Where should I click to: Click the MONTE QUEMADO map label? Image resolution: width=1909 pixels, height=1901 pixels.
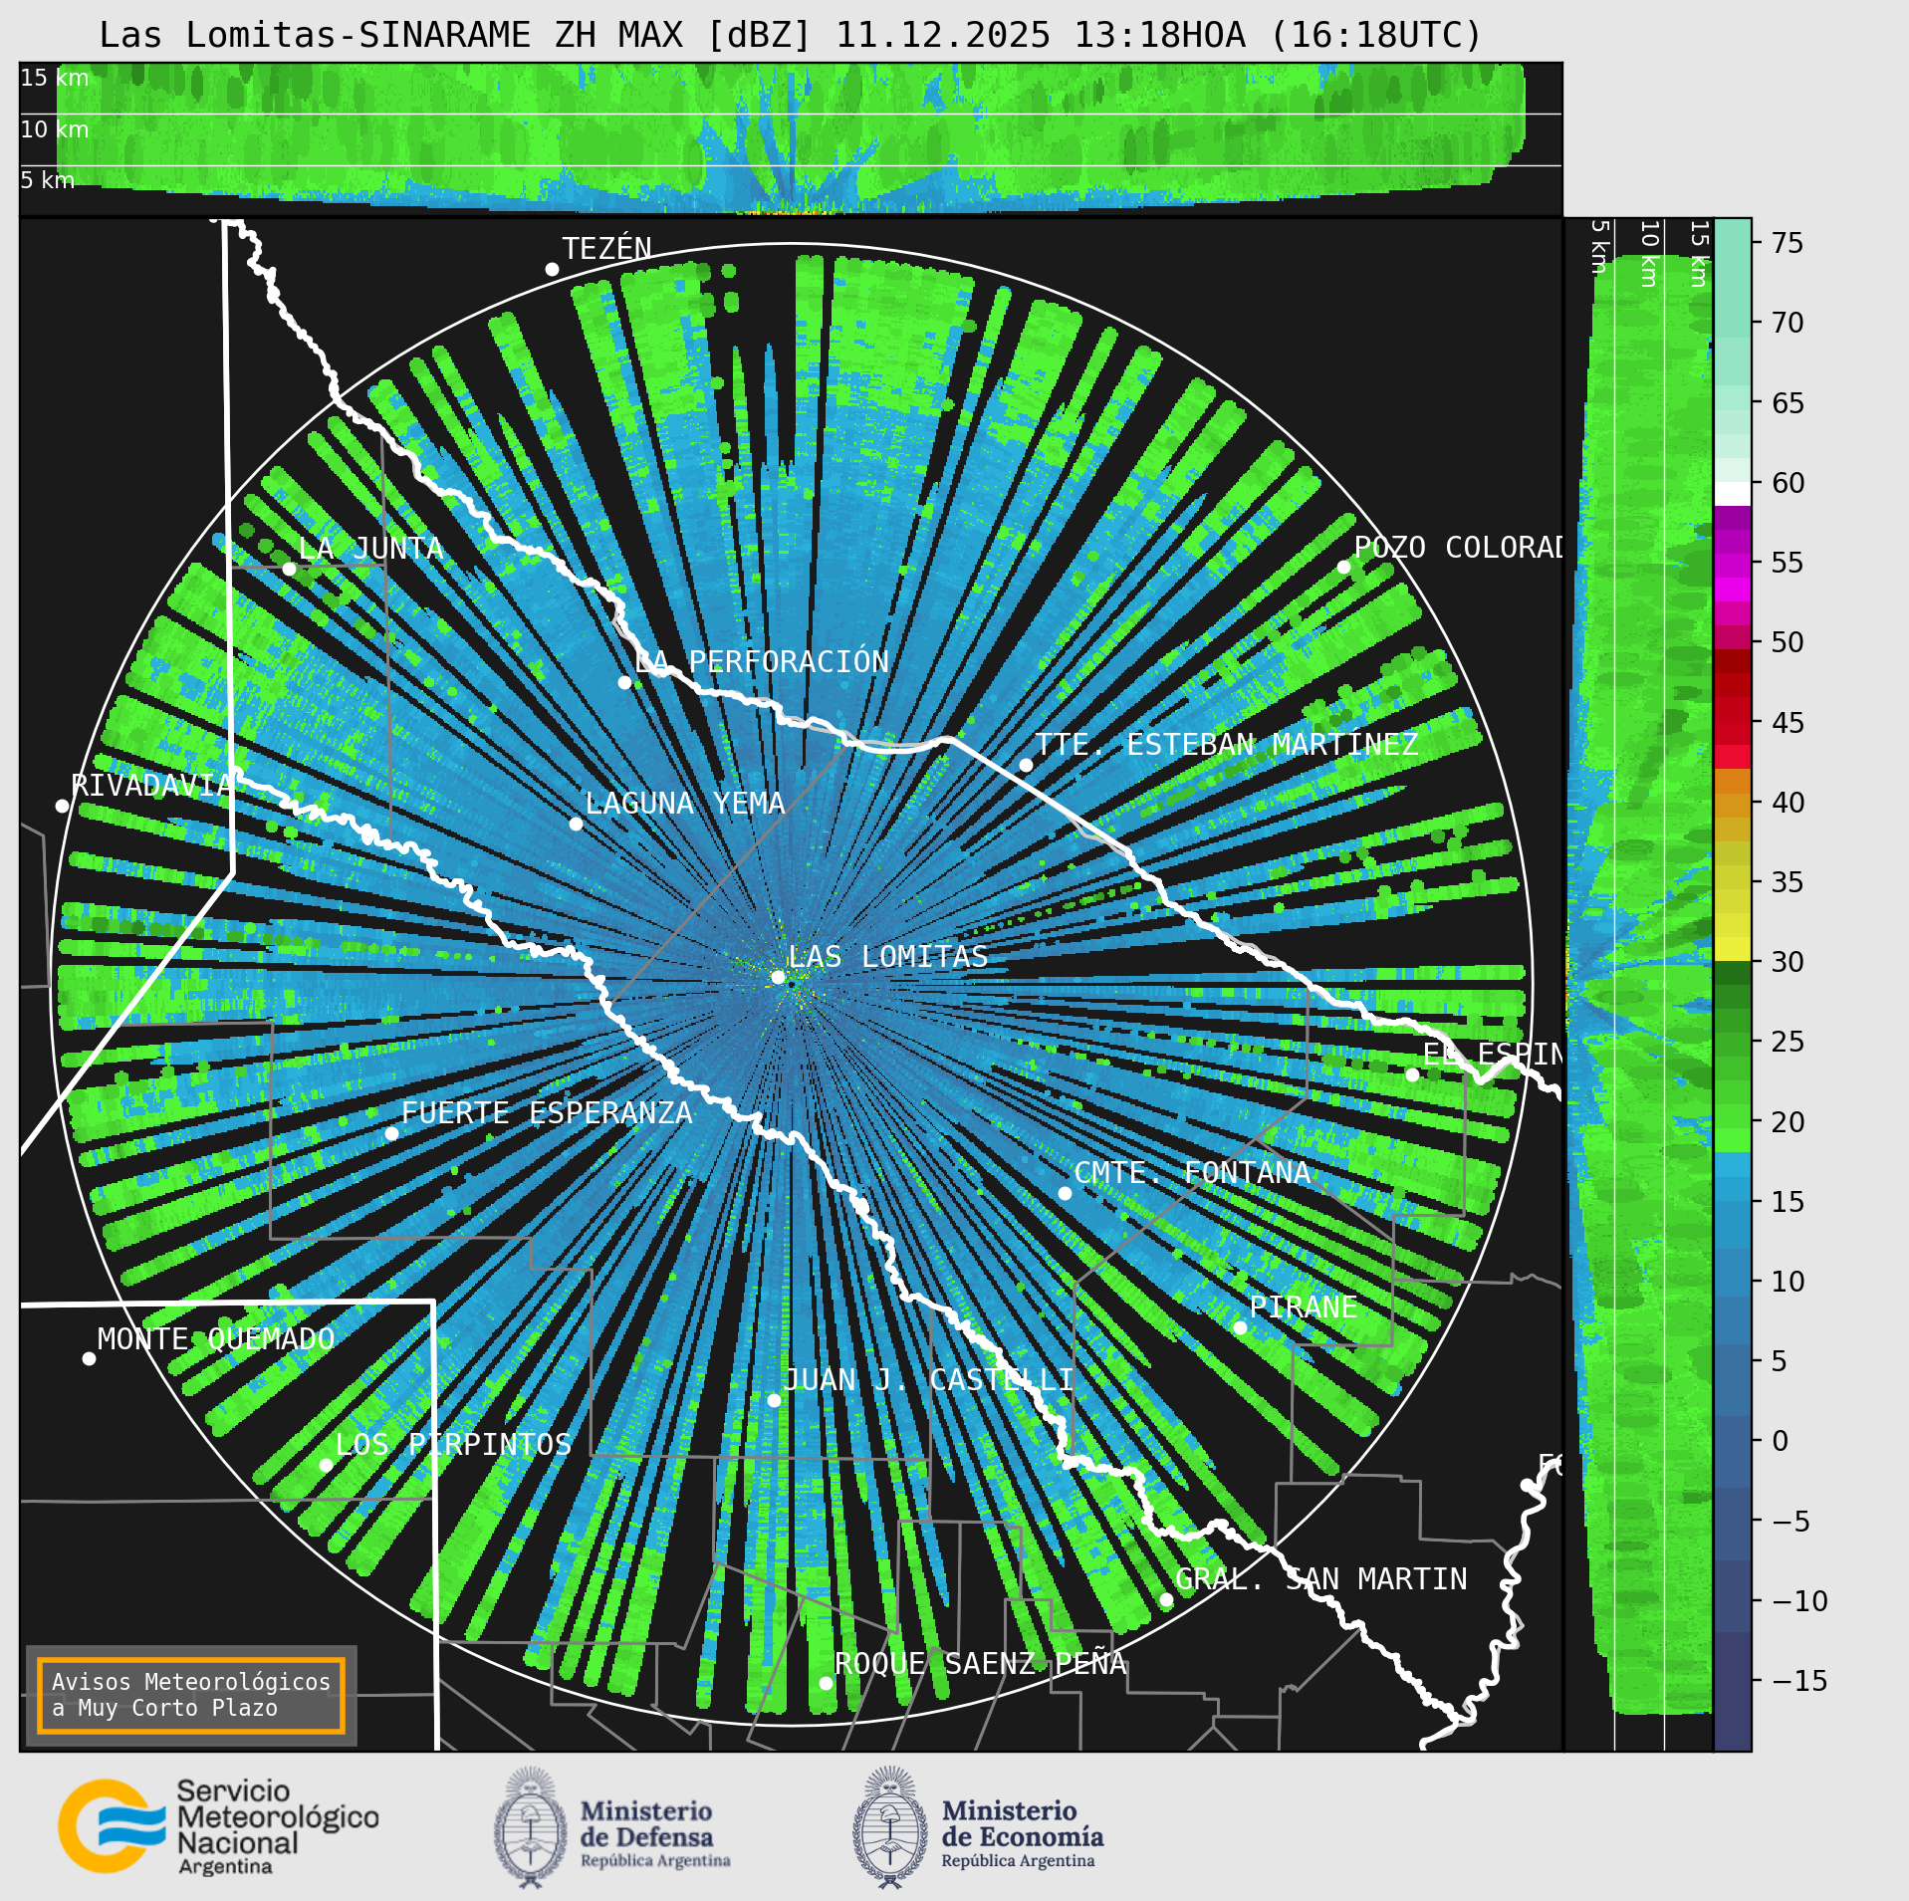[216, 1339]
